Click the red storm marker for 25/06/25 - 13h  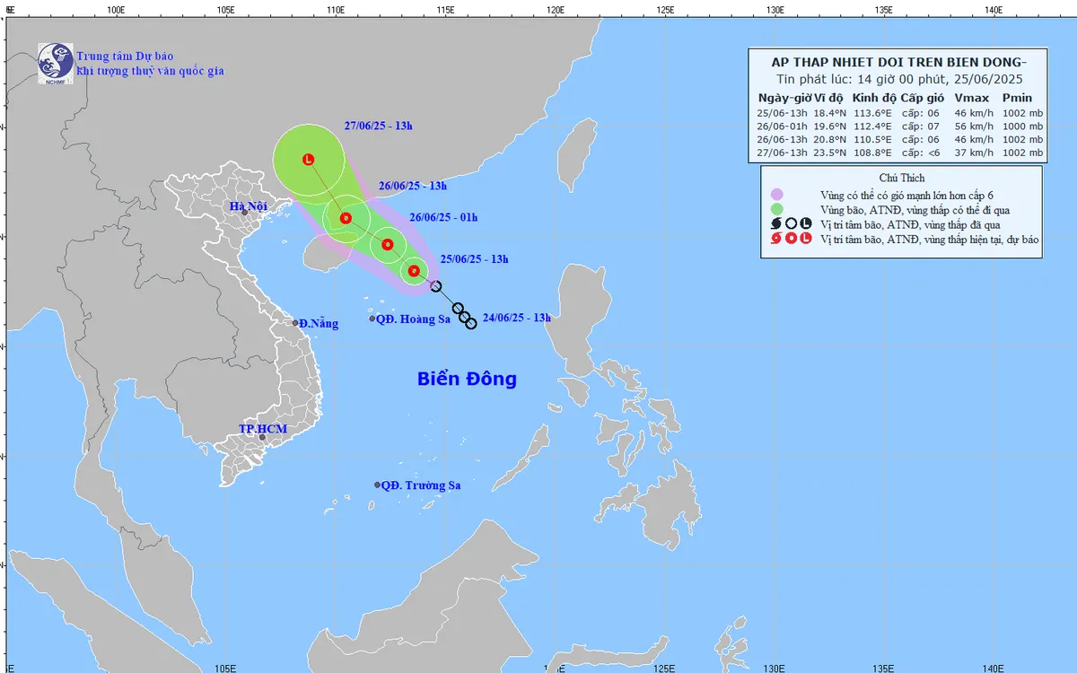414,271
